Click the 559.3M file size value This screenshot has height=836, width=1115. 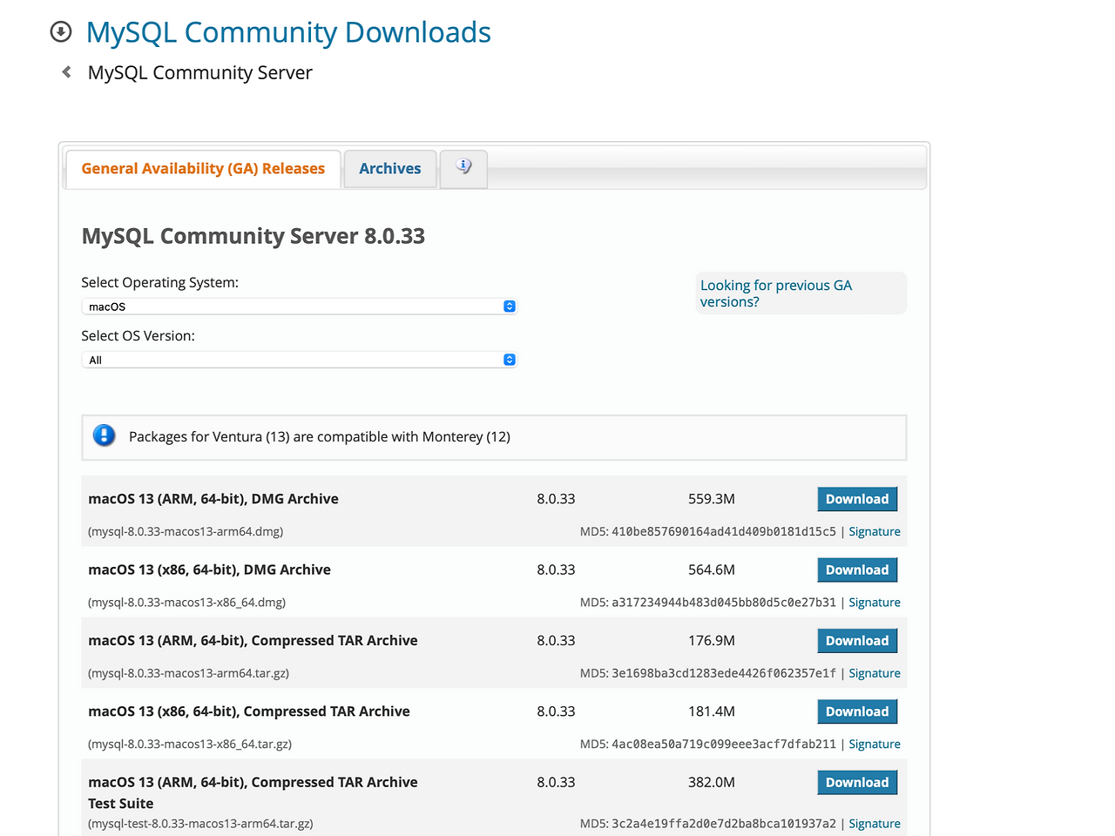coord(712,499)
